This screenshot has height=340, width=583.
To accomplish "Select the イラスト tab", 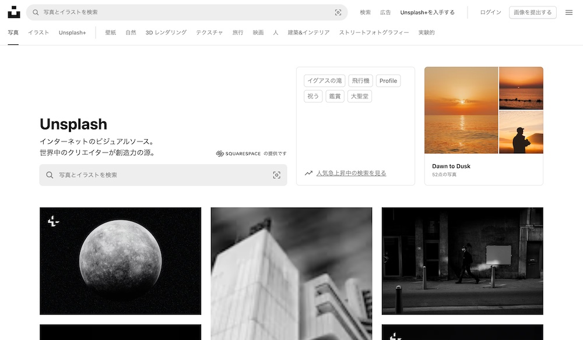I will (38, 32).
